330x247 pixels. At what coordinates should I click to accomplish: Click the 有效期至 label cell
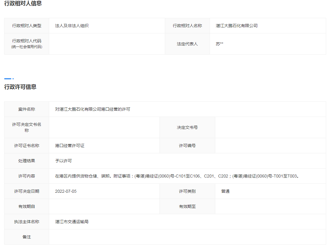click(x=187, y=206)
